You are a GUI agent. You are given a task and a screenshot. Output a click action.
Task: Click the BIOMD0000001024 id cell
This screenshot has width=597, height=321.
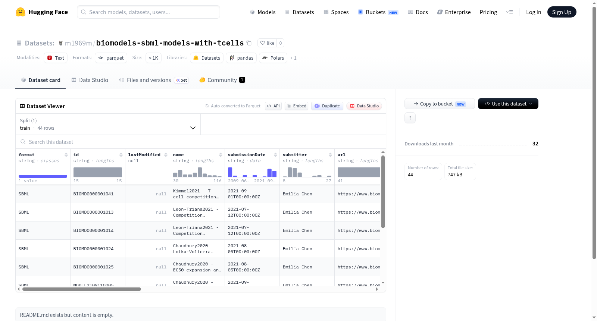tap(98, 249)
